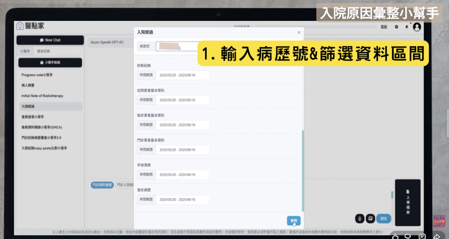
Task: Click the thumbs-up like icon
Action: (x=395, y=236)
